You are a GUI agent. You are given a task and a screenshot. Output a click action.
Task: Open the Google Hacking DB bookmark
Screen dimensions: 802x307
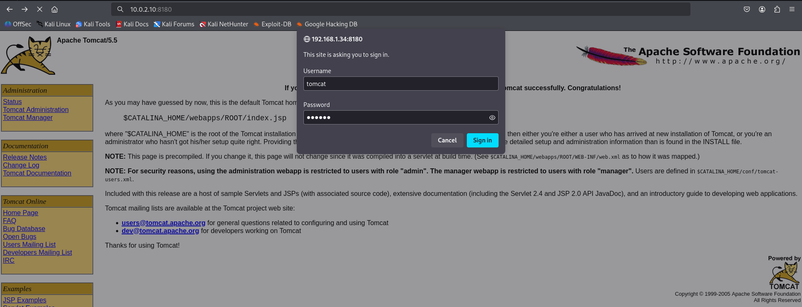327,24
